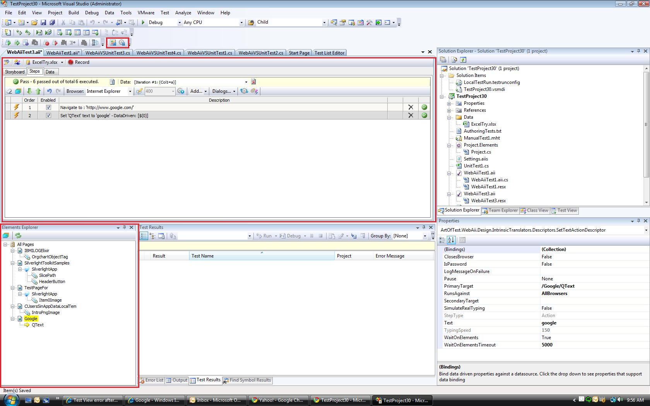Image resolution: width=650 pixels, height=406 pixels.
Task: Refresh the Elements Explorer tree
Action: (x=18, y=235)
